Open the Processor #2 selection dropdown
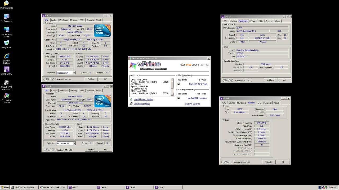The image size is (339, 190). click(x=74, y=143)
